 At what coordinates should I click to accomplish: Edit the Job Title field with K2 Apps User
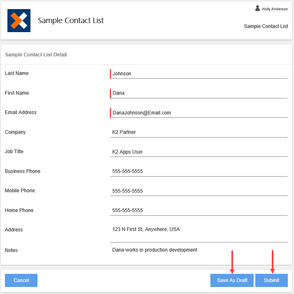point(199,152)
